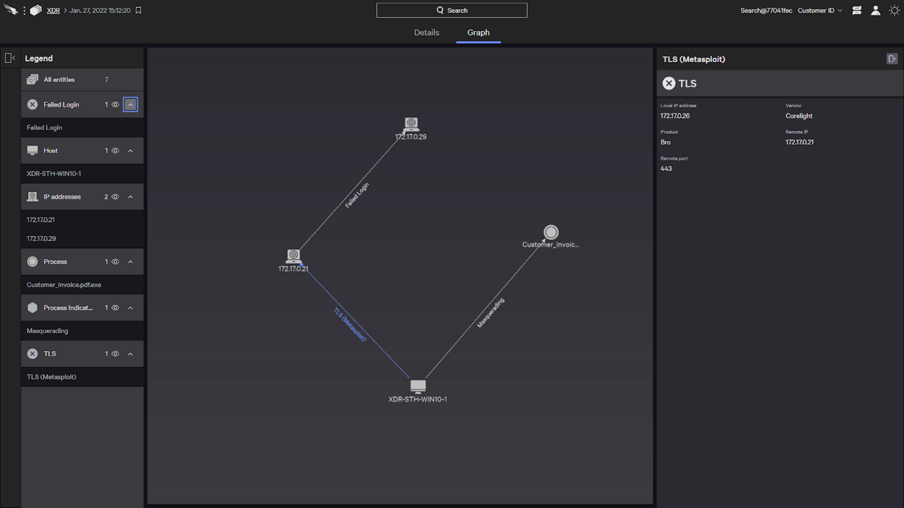Screen dimensions: 904x508
Task: Open the notifications messages icon
Action: click(x=857, y=10)
